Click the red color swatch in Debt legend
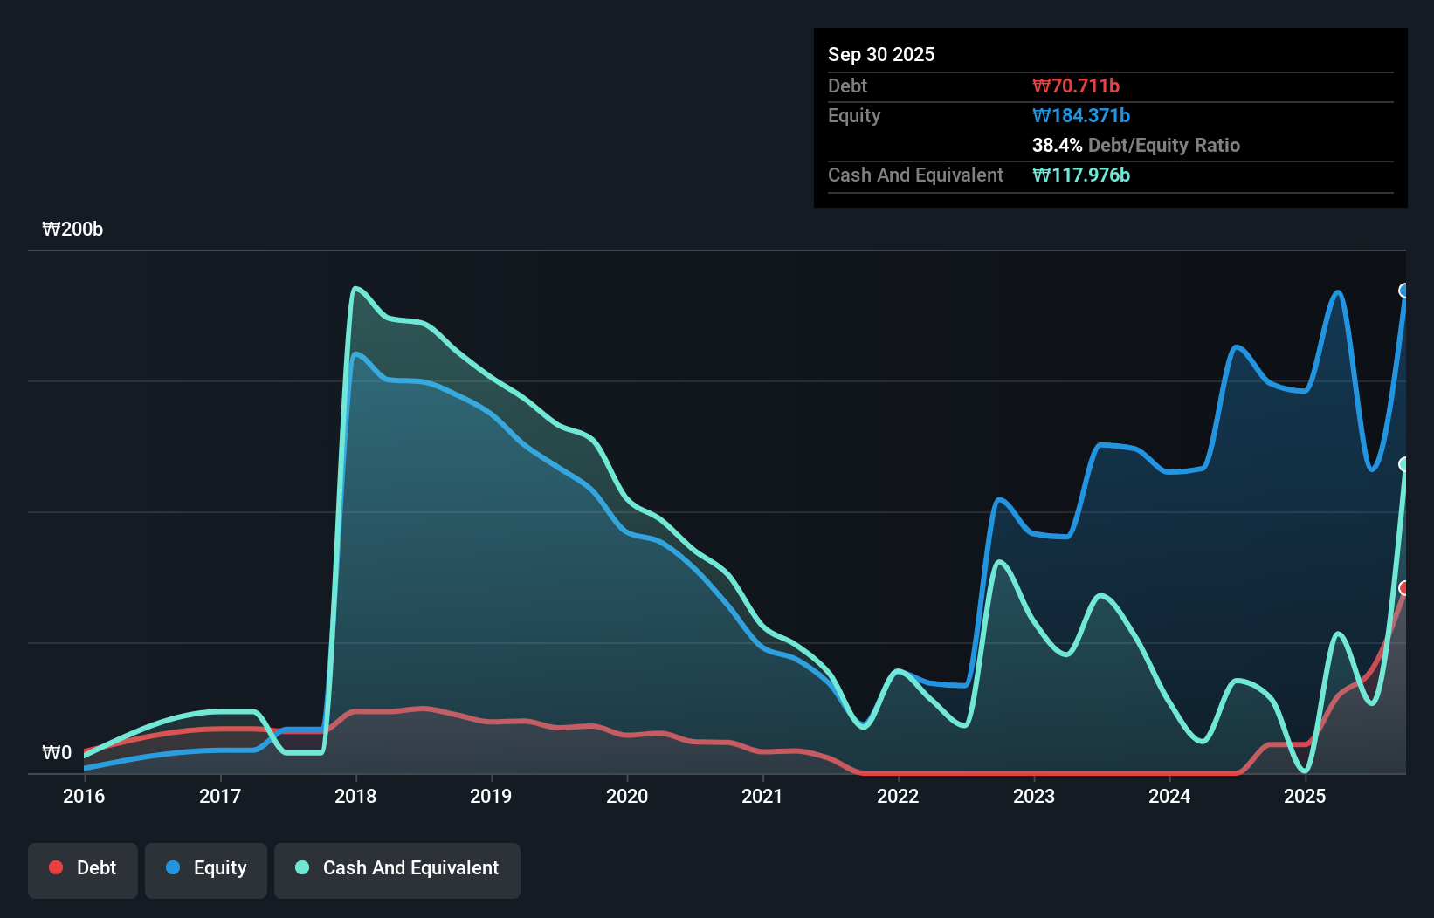 pyautogui.click(x=55, y=867)
